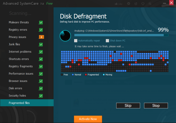Click the Skip button

tap(128, 106)
